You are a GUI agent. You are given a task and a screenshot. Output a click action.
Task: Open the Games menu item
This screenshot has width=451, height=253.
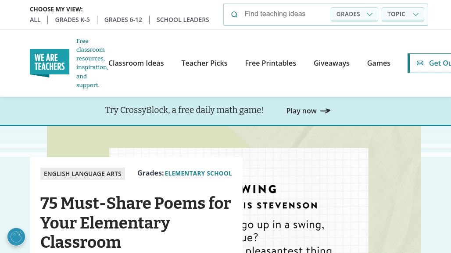[x=379, y=63]
